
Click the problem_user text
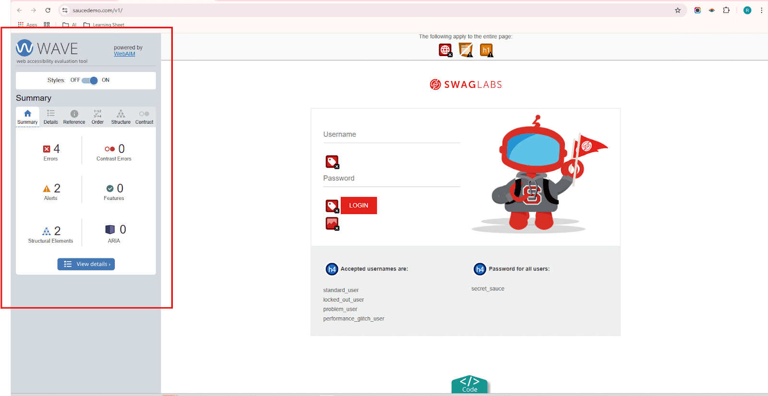340,309
